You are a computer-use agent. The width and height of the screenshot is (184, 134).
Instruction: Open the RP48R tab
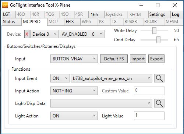coord(153,22)
